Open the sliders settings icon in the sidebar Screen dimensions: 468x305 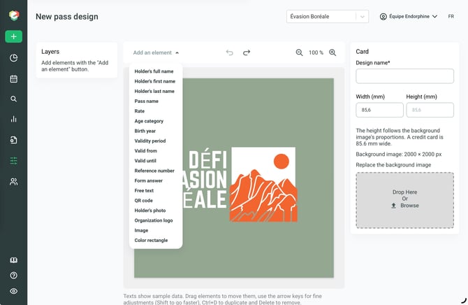pyautogui.click(x=14, y=161)
